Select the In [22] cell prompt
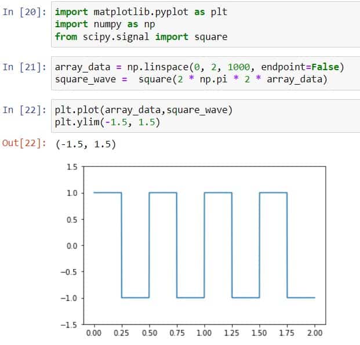This screenshot has height=345, width=360. (x=24, y=110)
